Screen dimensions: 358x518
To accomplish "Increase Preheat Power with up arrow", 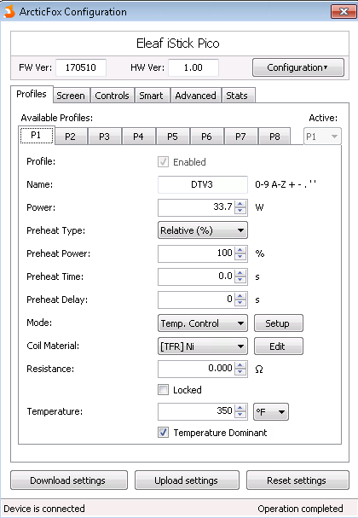I will point(240,250).
